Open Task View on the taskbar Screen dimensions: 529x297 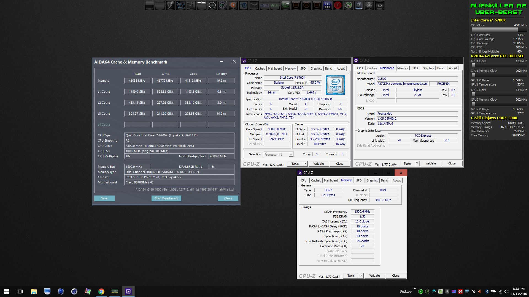(20, 291)
